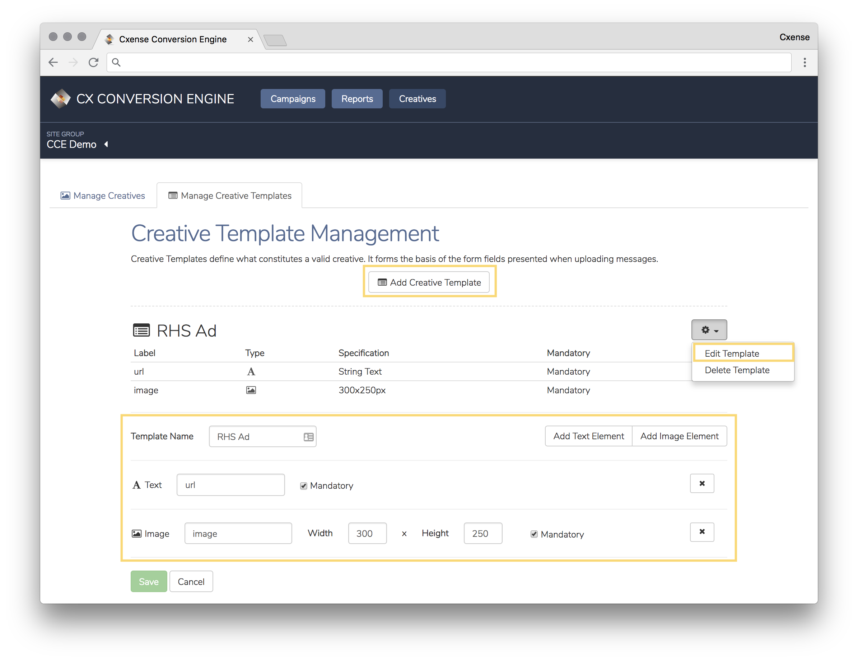Screen dimensions: 858x661
Task: Toggle Mandatory checkbox for the url text element
Action: coord(303,486)
